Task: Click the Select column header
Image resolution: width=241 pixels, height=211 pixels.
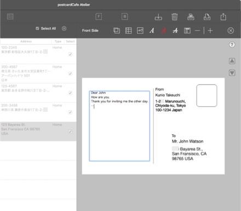Action: click(x=70, y=42)
